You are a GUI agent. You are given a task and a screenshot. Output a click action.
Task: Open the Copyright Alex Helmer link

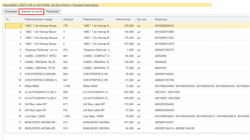coord(50,5)
